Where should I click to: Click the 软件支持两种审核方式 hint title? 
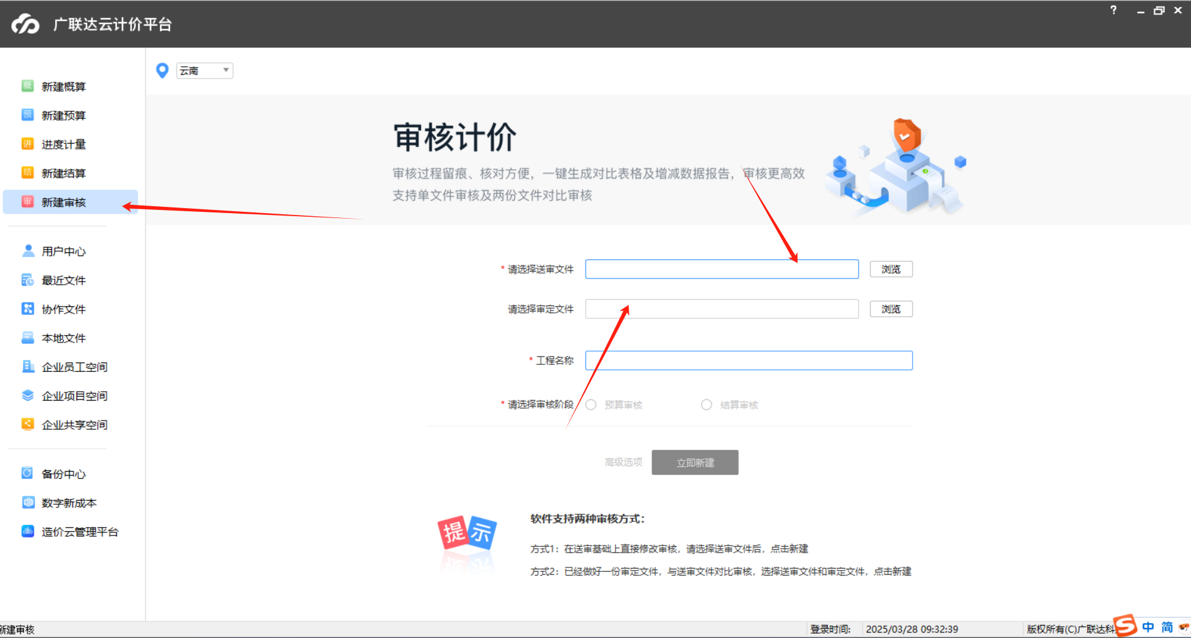pyautogui.click(x=587, y=519)
